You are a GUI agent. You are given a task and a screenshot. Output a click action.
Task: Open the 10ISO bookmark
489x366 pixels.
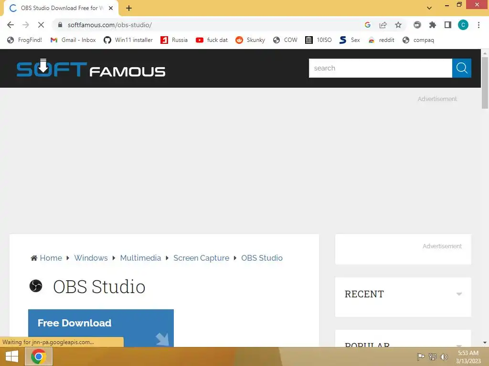click(319, 40)
